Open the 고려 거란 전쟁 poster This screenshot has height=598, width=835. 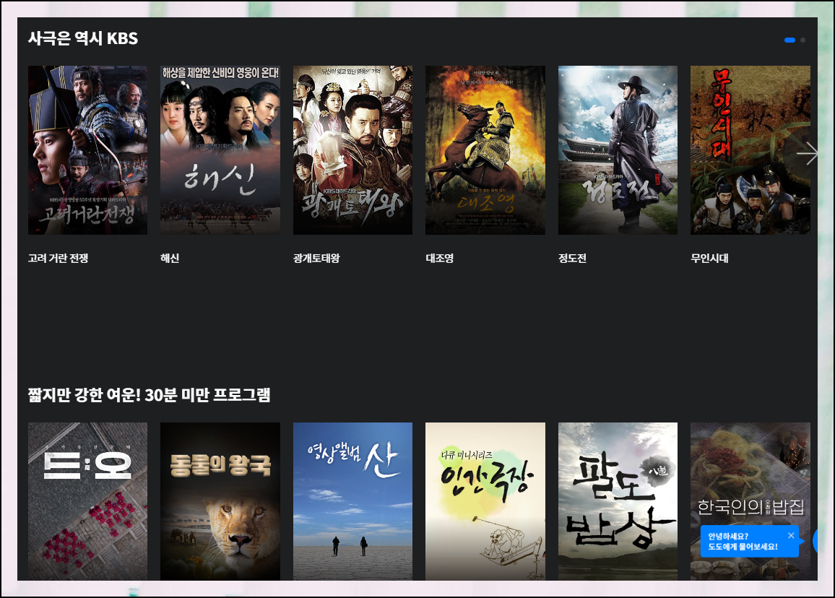point(88,150)
